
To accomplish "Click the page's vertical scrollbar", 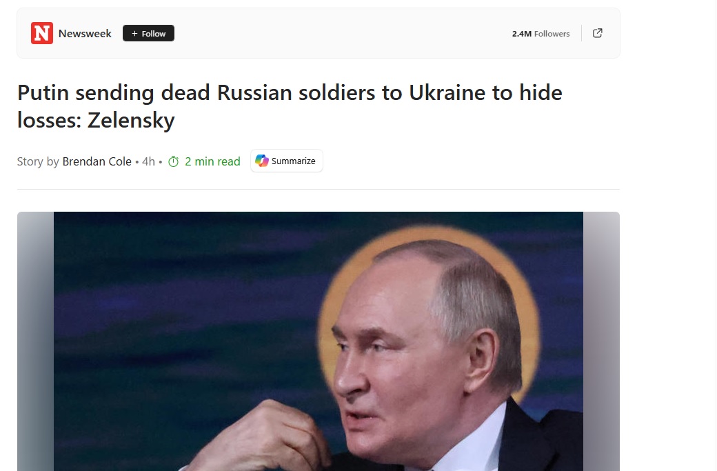I will coord(714,236).
